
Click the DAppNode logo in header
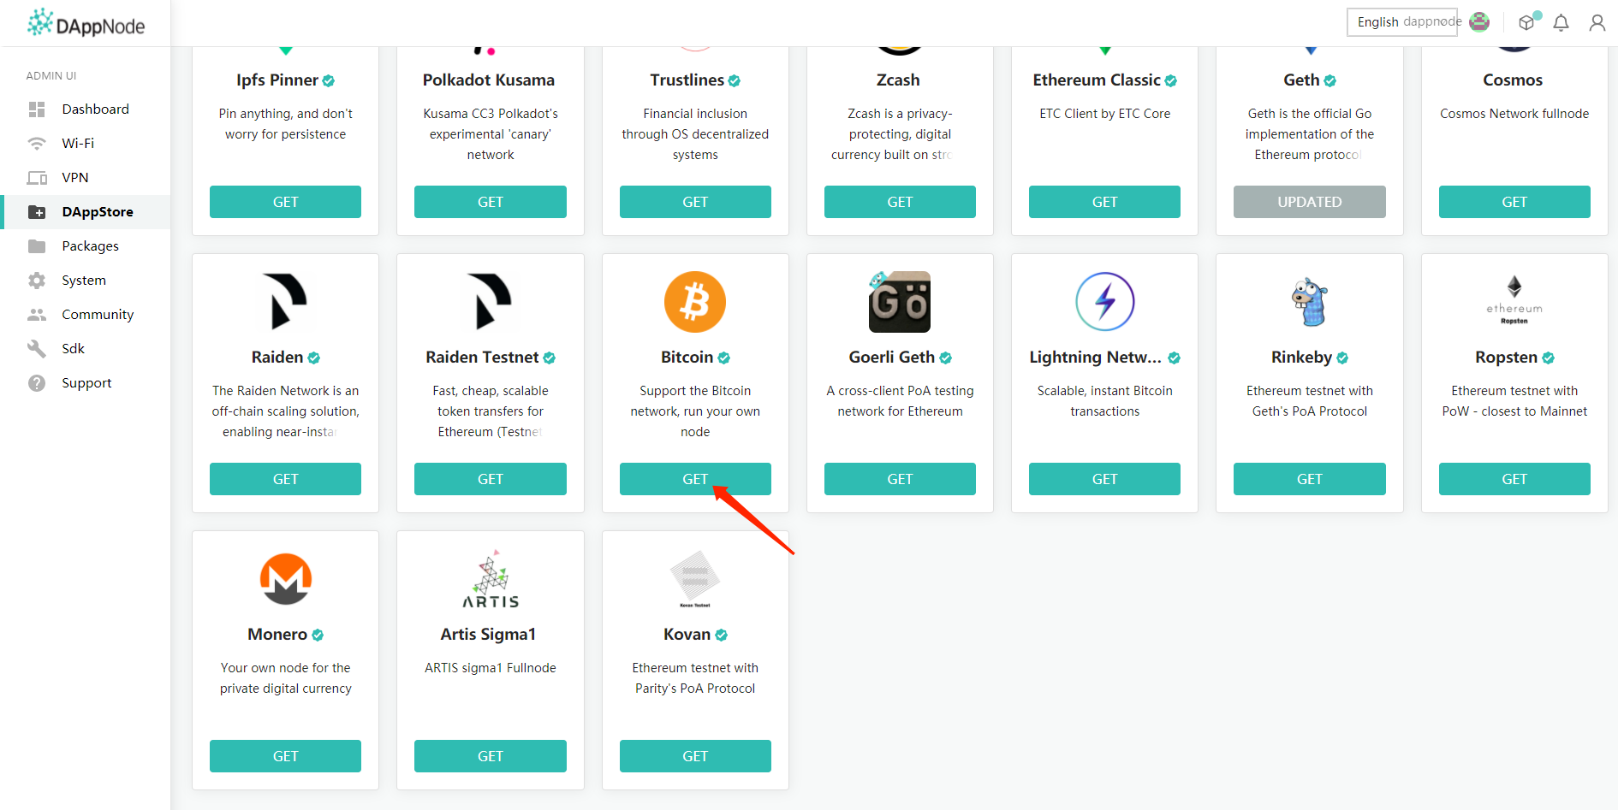click(x=86, y=23)
